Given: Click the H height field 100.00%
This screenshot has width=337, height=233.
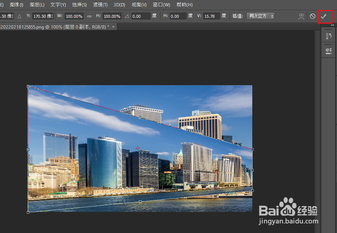Looking at the screenshot, I should (112, 16).
